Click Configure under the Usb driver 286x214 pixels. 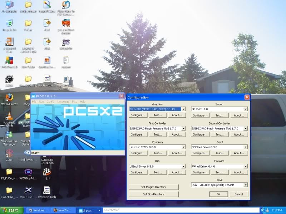pos(138,172)
